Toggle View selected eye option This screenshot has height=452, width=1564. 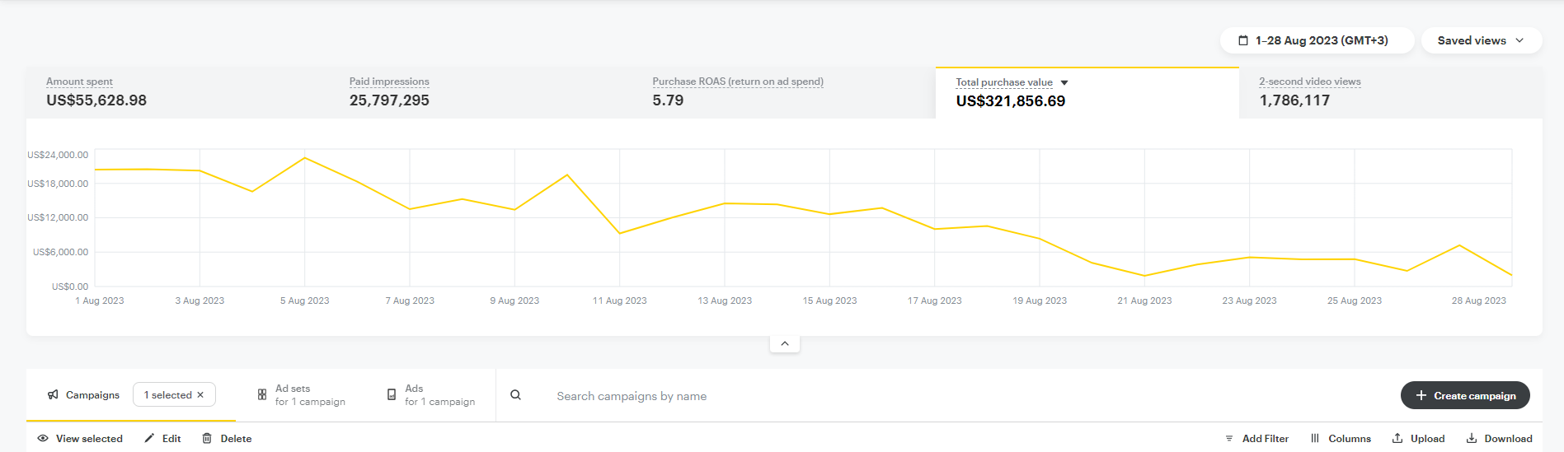80,439
